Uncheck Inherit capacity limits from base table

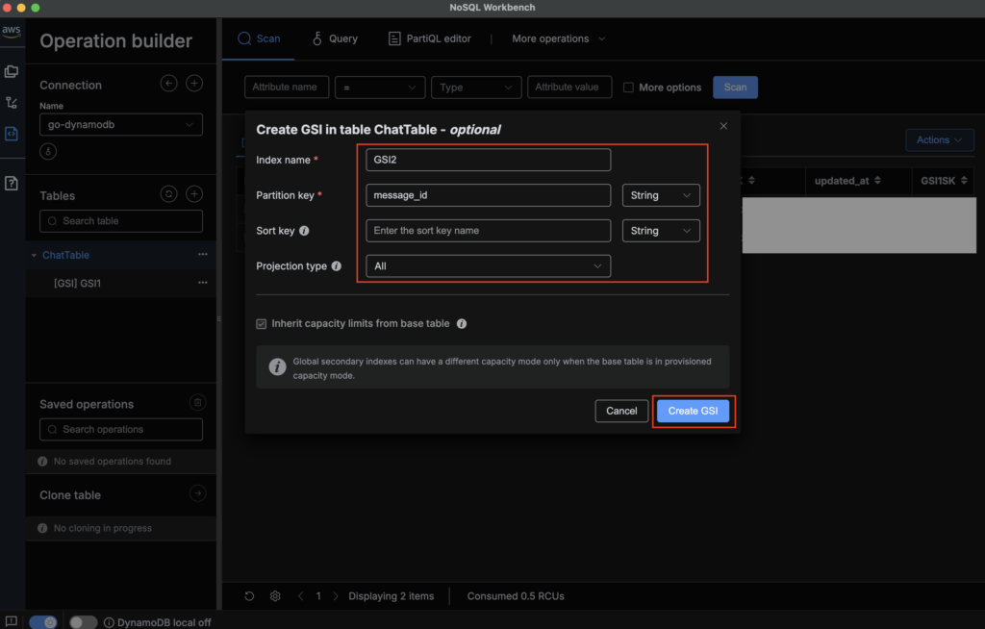click(x=262, y=324)
